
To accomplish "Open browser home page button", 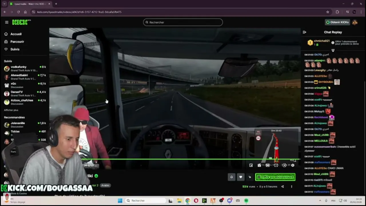I will [x=25, y=12].
